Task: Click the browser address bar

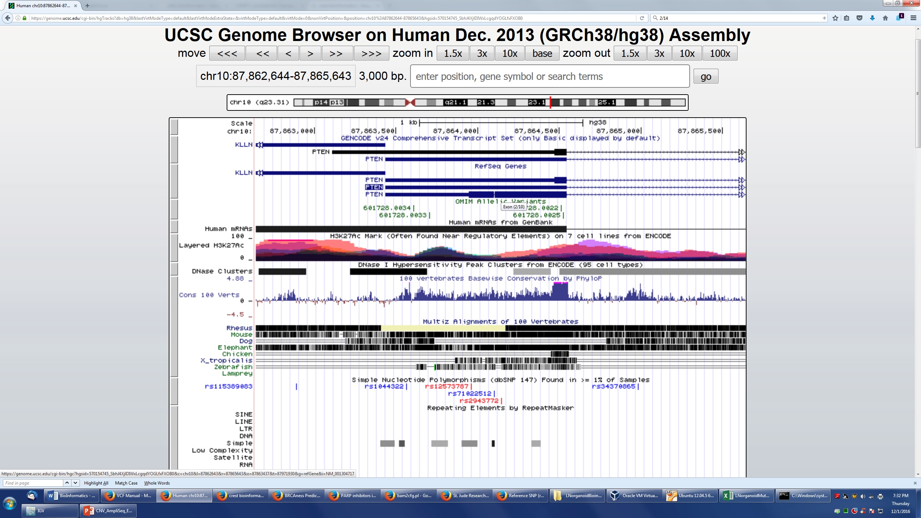Action: (331, 18)
